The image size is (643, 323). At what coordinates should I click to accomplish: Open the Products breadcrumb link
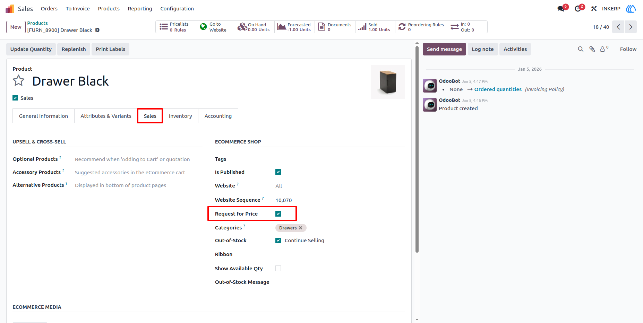point(37,23)
